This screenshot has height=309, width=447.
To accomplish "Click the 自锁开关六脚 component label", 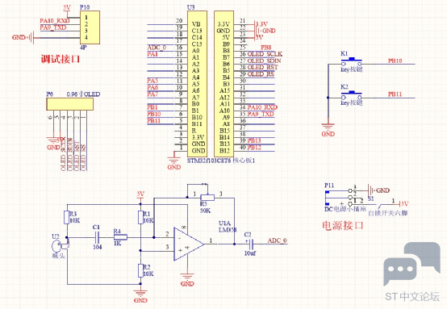I will pyautogui.click(x=388, y=214).
